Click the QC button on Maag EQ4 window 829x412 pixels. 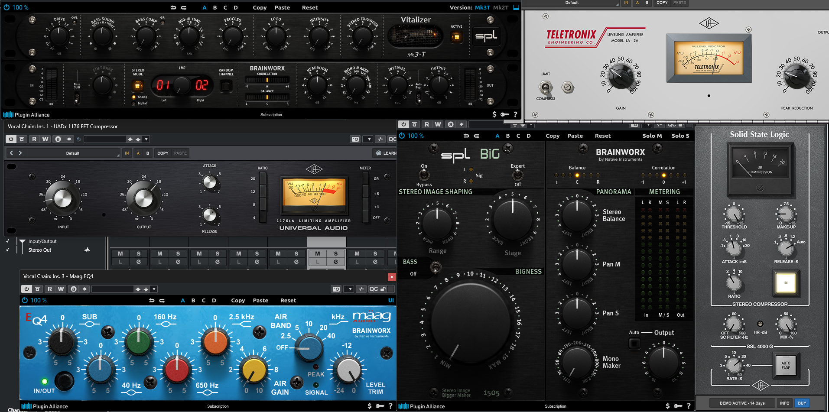373,289
